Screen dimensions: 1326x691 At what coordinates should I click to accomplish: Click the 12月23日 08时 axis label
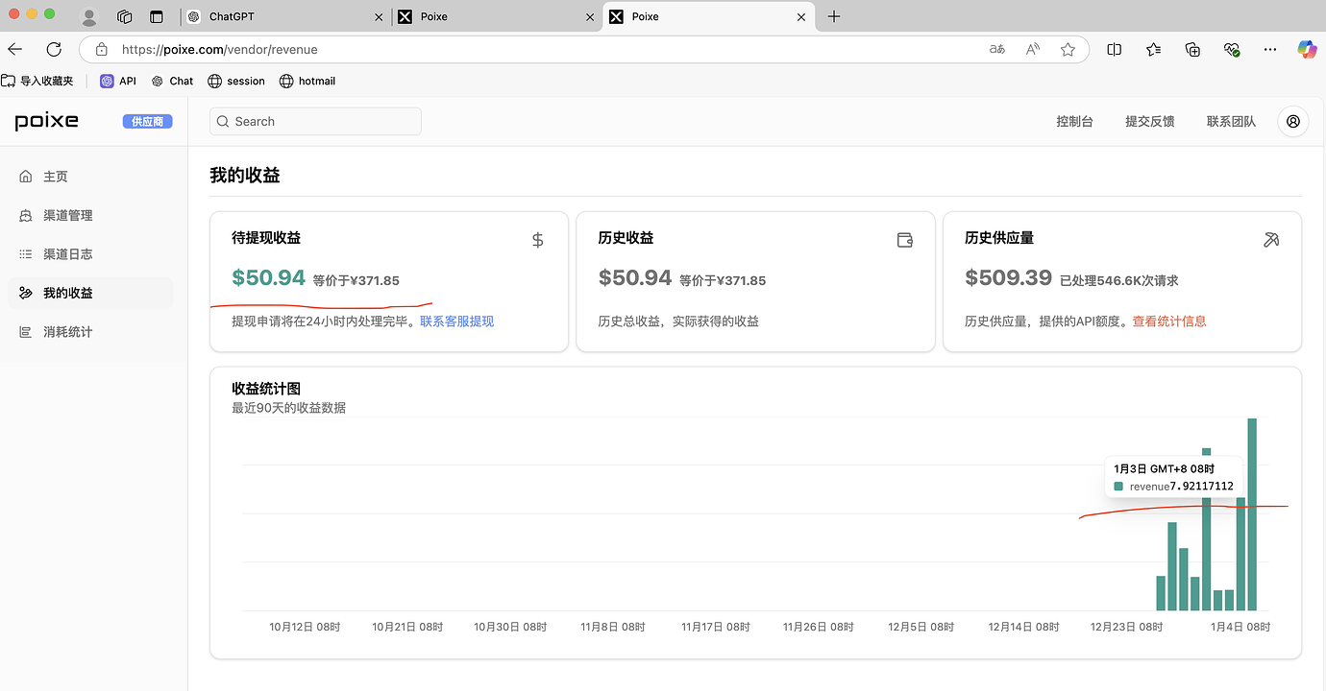pyautogui.click(x=1126, y=627)
